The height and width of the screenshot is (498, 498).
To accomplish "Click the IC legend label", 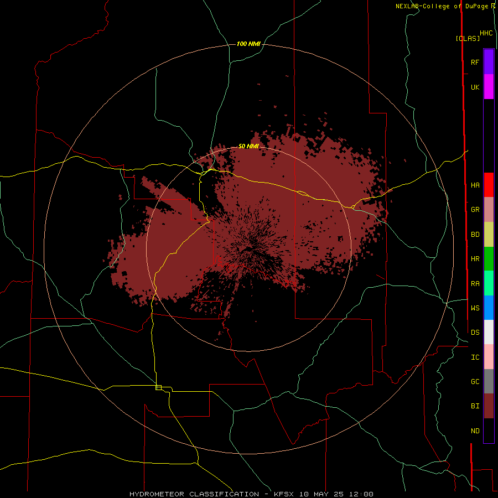I will 475,357.
